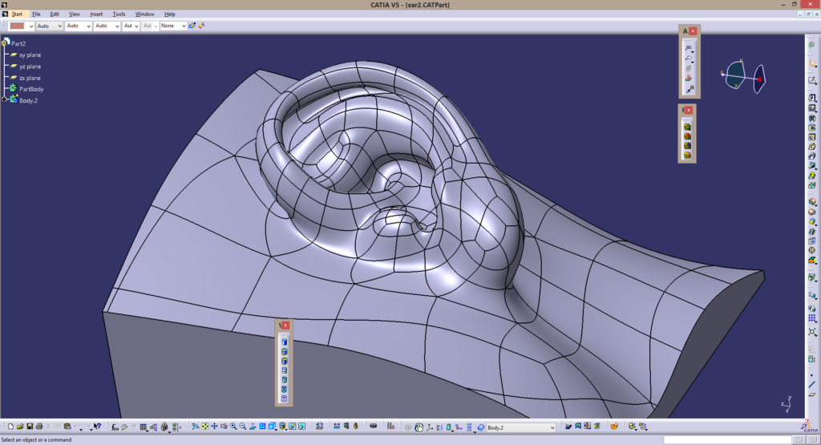Select PartBody in the specification tree
Screen dimensions: 821x445
tap(31, 89)
